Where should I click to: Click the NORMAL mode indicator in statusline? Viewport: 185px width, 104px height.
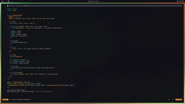pyautogui.click(x=5, y=99)
